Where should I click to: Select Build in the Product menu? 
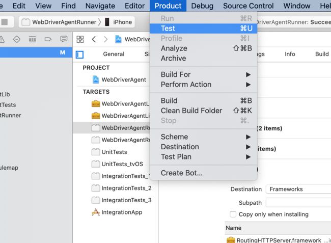(204, 101)
